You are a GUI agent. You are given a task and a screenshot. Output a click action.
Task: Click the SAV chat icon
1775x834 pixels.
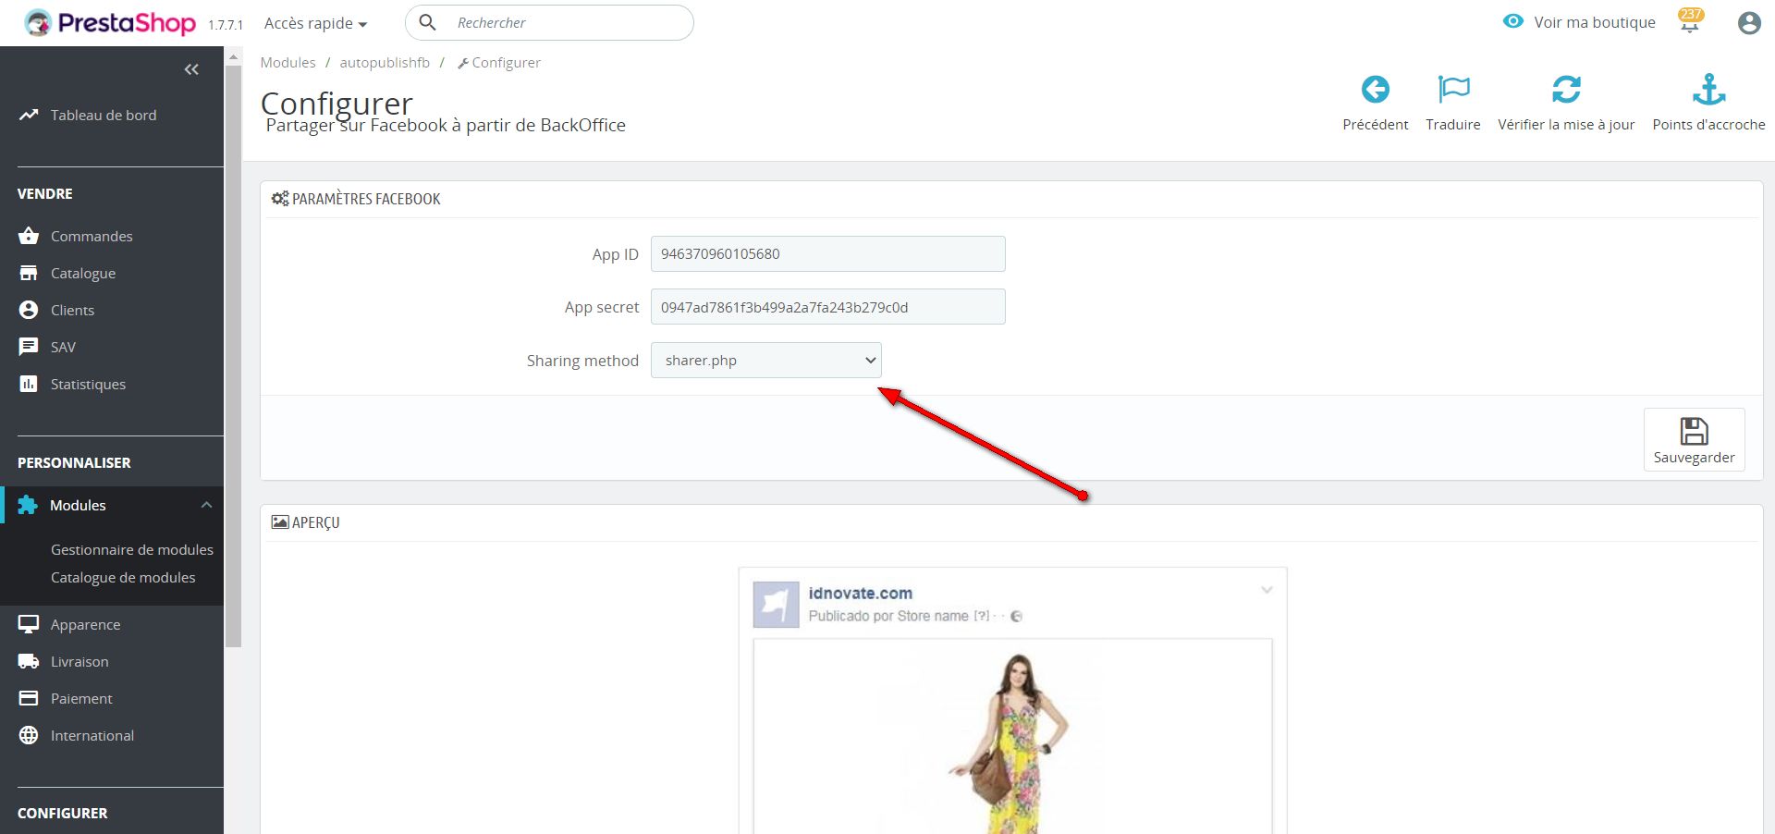click(29, 347)
